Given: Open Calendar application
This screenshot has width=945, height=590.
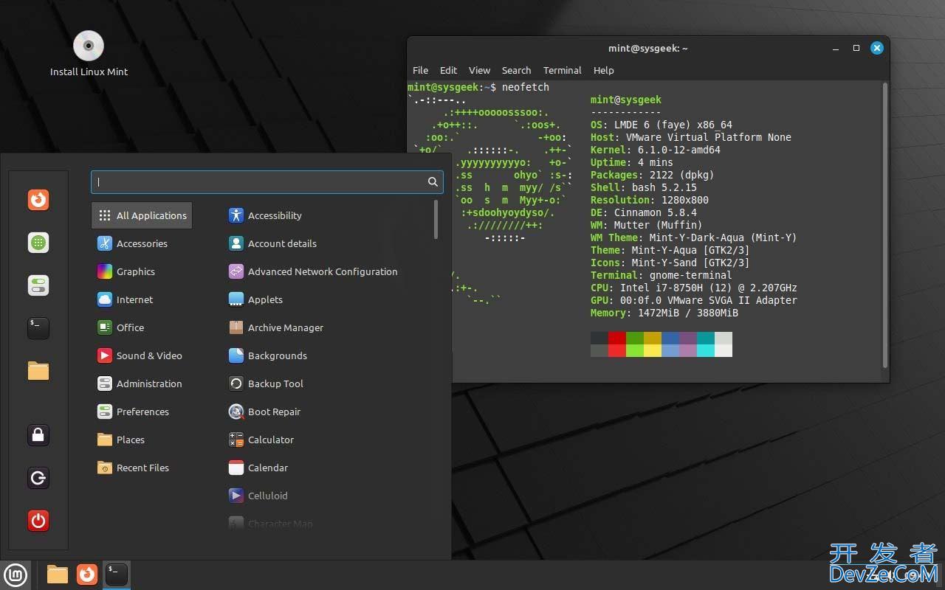Looking at the screenshot, I should click(x=258, y=468).
